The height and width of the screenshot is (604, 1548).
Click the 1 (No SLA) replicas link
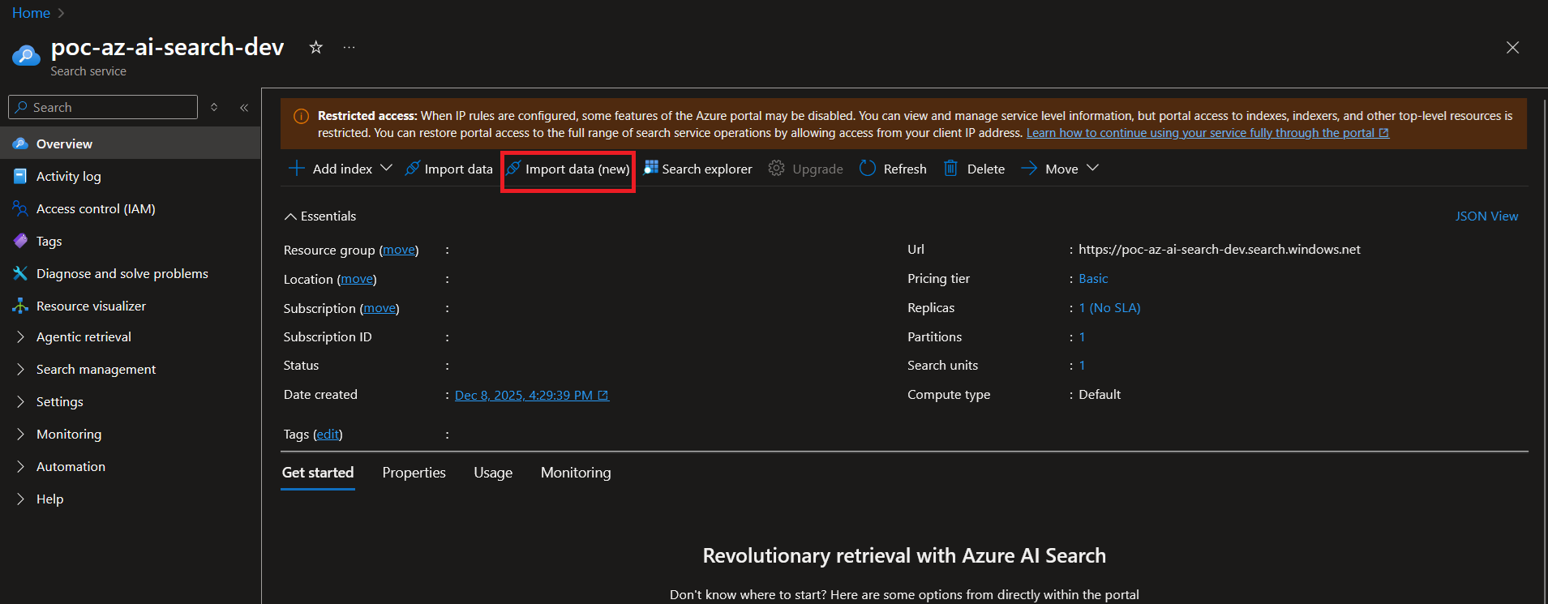(1109, 308)
